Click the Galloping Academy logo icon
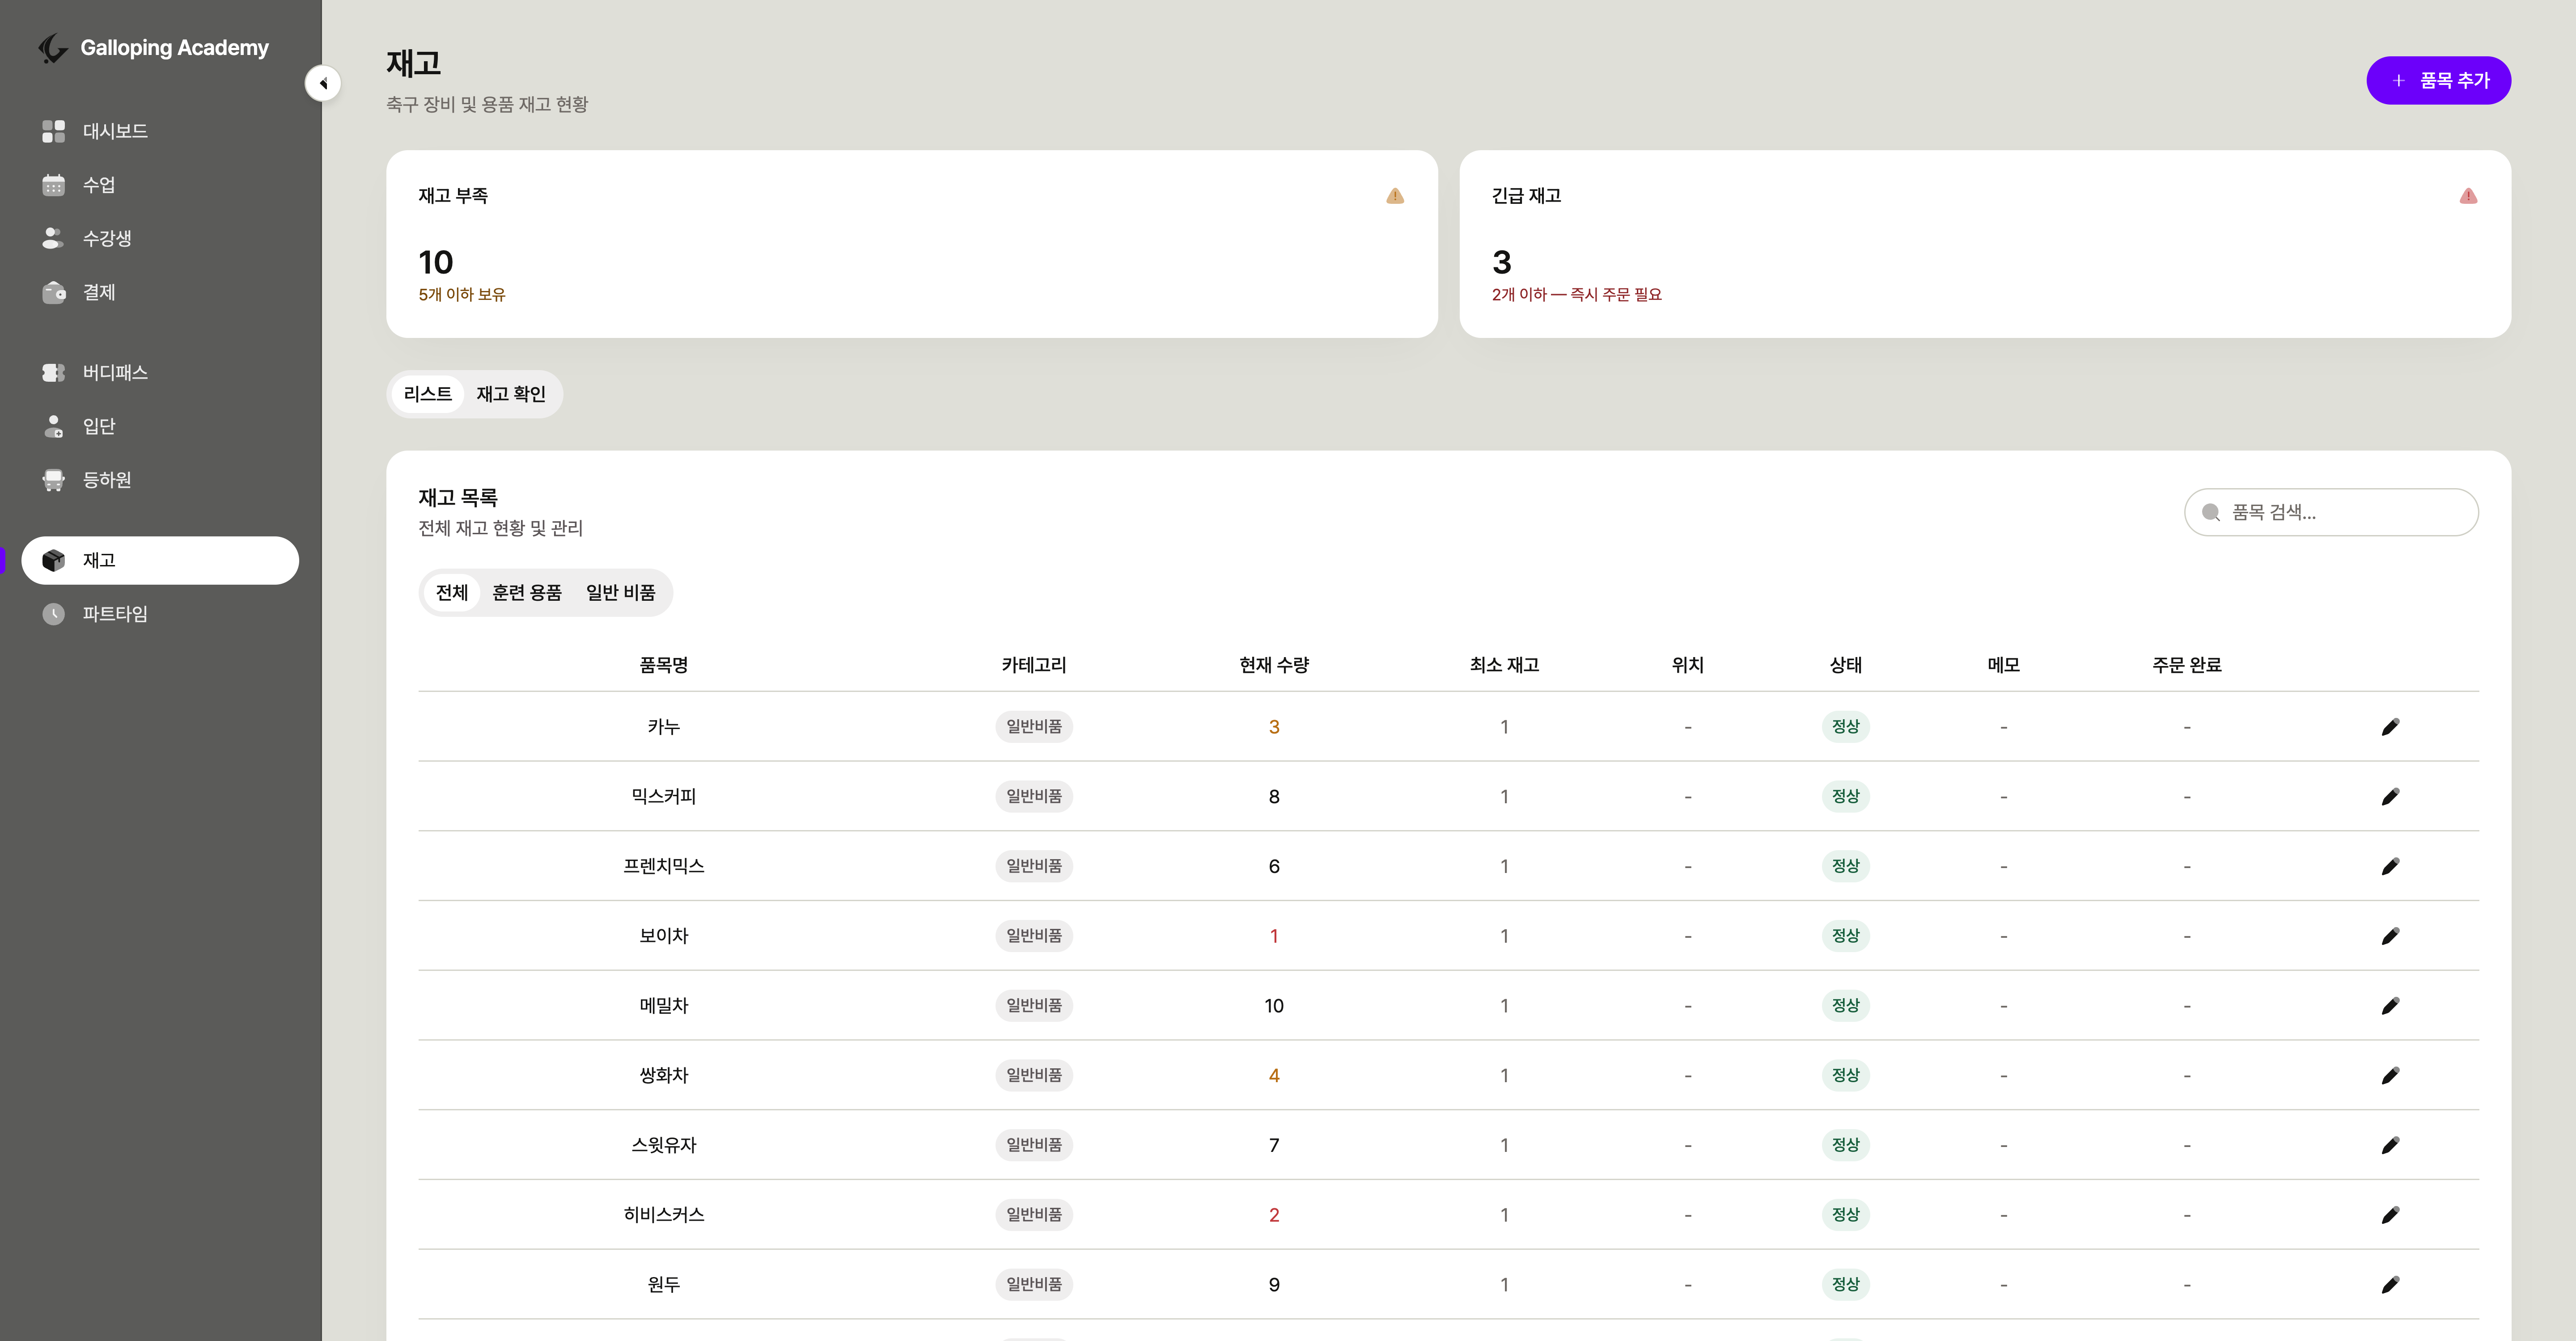Screen dimensions: 2576x1341 (x=53, y=48)
